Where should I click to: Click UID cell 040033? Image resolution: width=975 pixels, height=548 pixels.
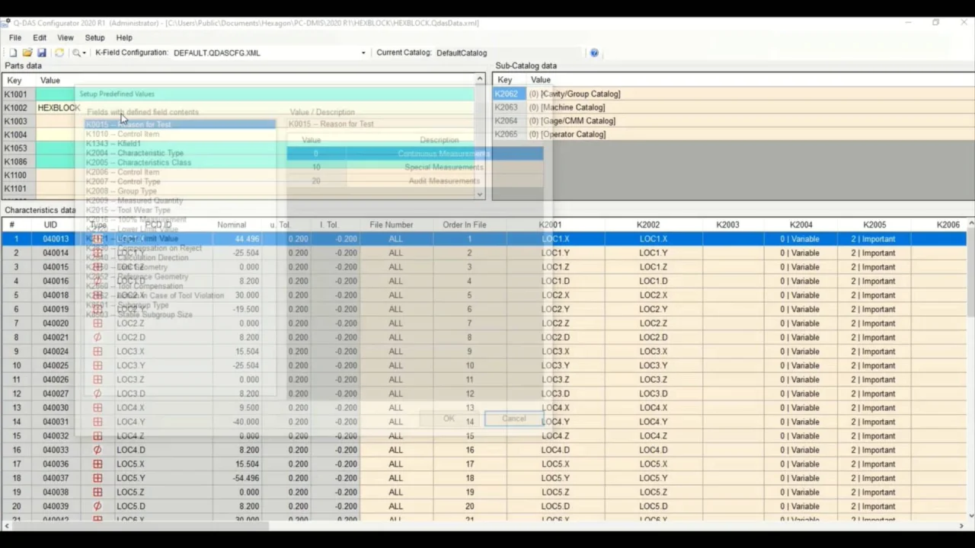pyautogui.click(x=56, y=450)
